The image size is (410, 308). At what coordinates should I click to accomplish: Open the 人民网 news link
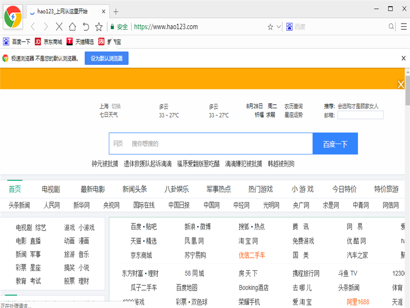pyautogui.click(x=52, y=205)
